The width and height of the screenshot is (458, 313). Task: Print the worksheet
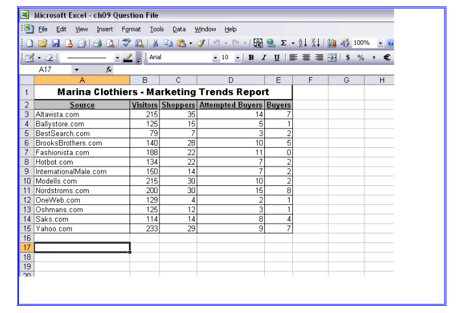coord(98,43)
